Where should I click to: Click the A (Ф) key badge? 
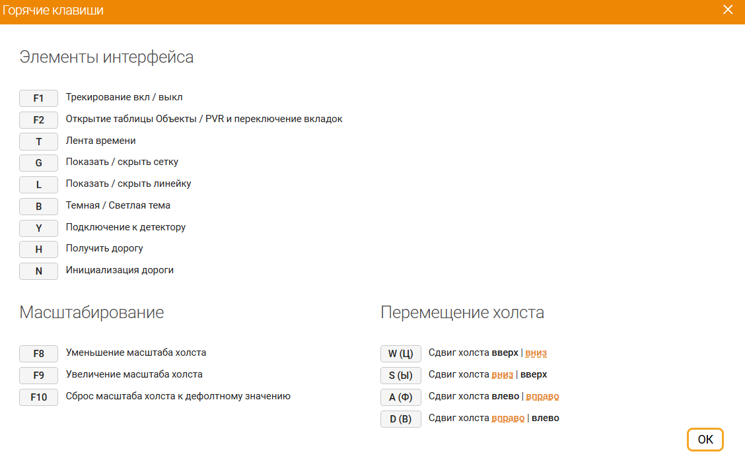coord(400,397)
